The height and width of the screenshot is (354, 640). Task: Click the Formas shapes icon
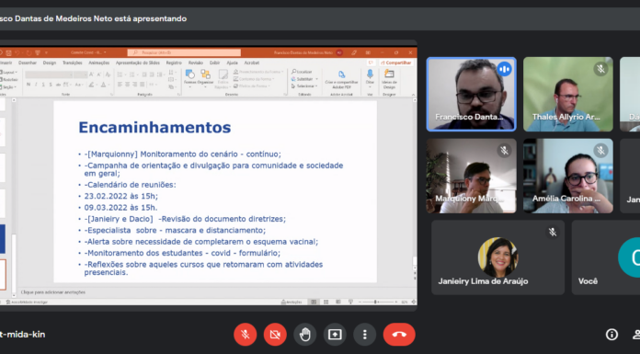[189, 77]
